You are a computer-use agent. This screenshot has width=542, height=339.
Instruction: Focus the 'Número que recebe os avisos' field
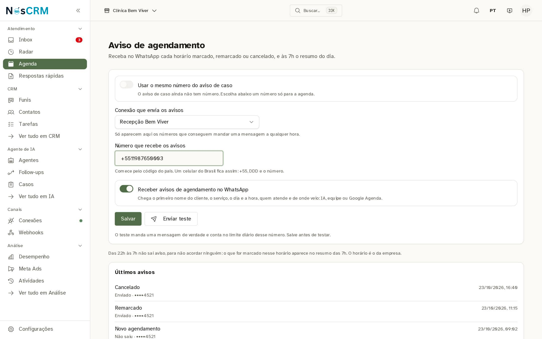[x=169, y=158]
